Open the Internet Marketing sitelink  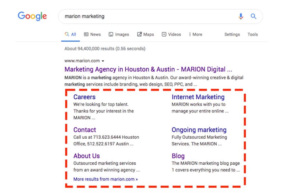tap(198, 97)
